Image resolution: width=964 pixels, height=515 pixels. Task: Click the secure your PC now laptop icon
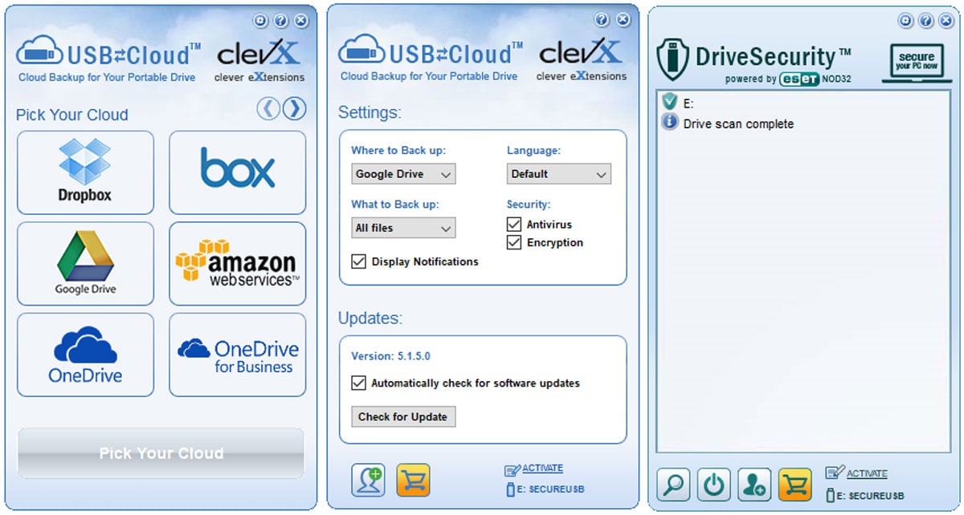[917, 63]
